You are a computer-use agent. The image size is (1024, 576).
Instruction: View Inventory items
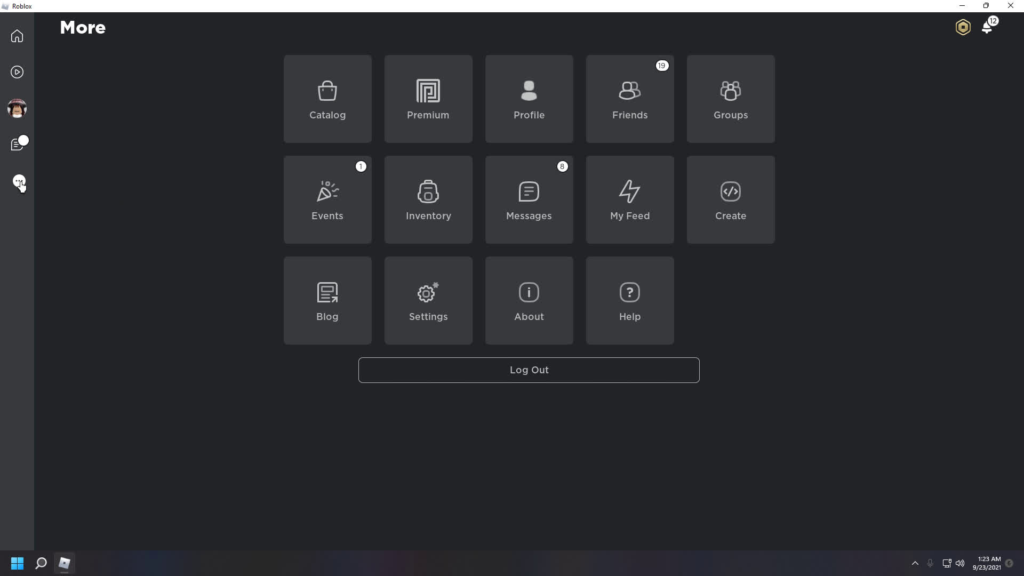428,200
